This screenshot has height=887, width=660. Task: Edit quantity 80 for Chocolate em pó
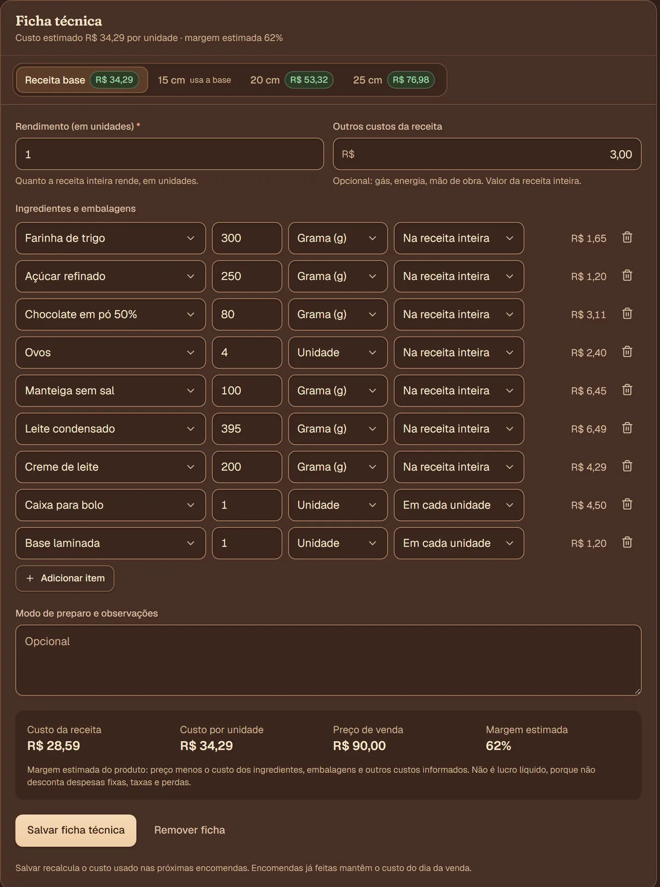(247, 315)
